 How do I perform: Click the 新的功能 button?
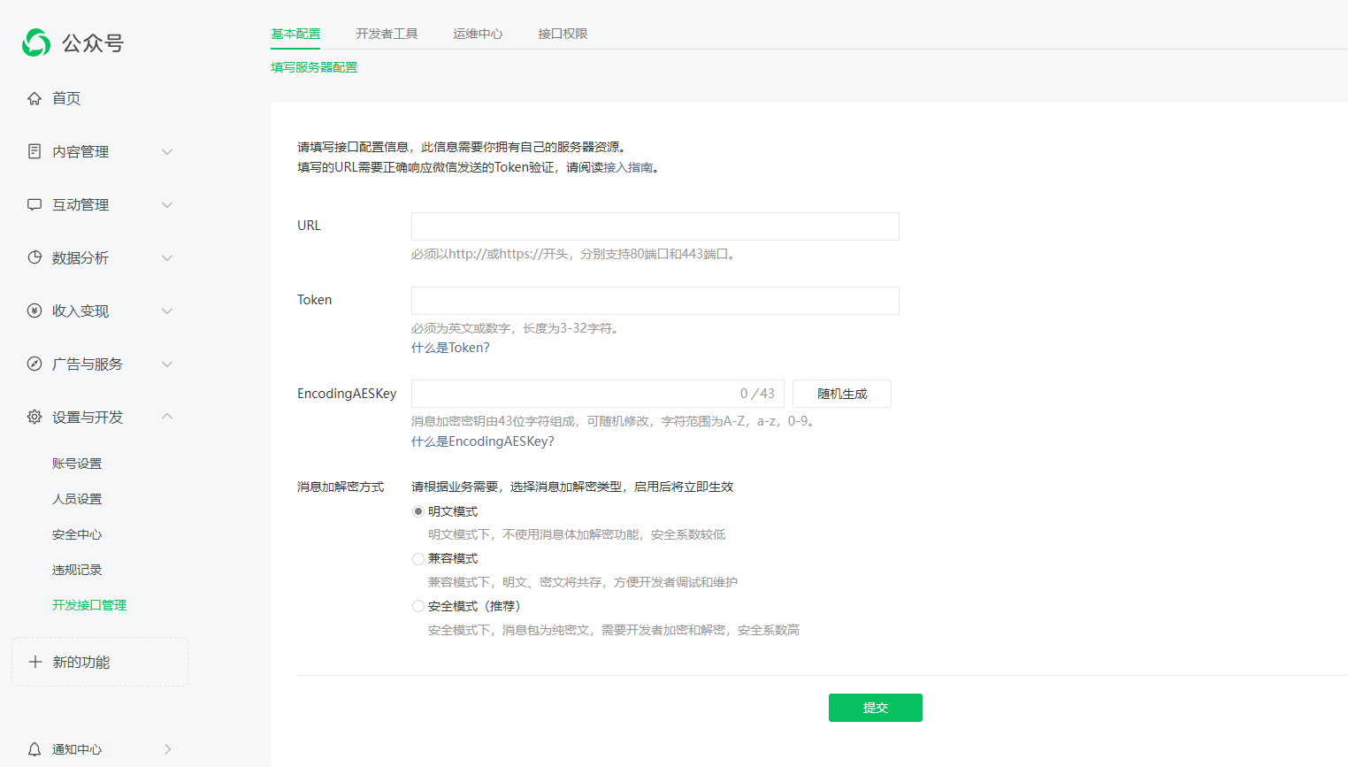click(x=100, y=662)
